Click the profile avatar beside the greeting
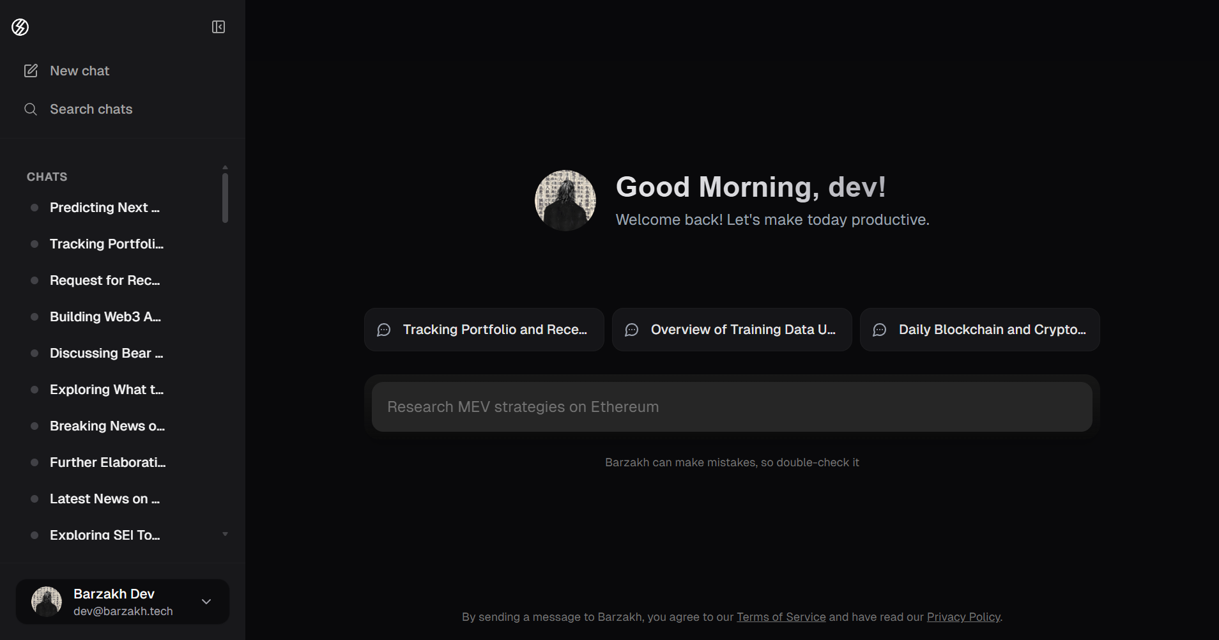Screen dimensions: 1219x640 click(565, 201)
